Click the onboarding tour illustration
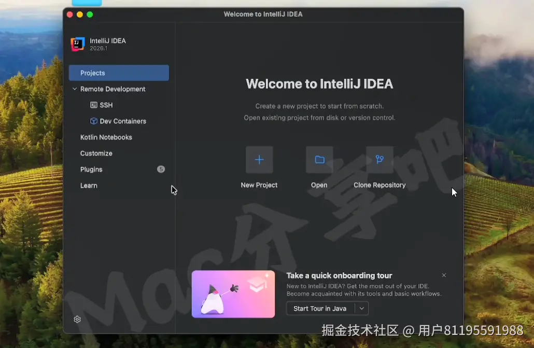534x348 pixels. 233,294
